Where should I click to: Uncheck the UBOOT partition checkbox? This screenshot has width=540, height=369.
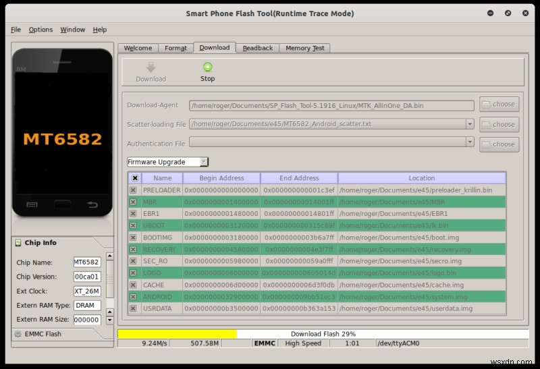[x=133, y=225]
